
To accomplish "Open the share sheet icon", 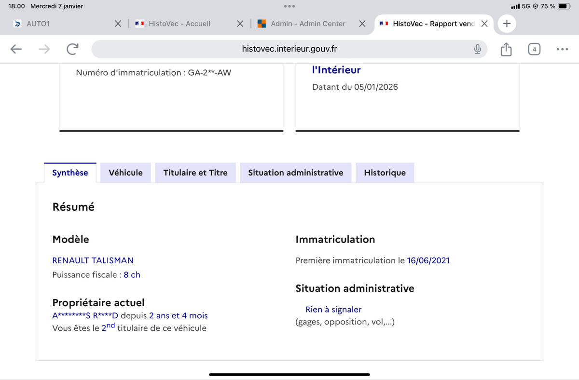I will [506, 49].
